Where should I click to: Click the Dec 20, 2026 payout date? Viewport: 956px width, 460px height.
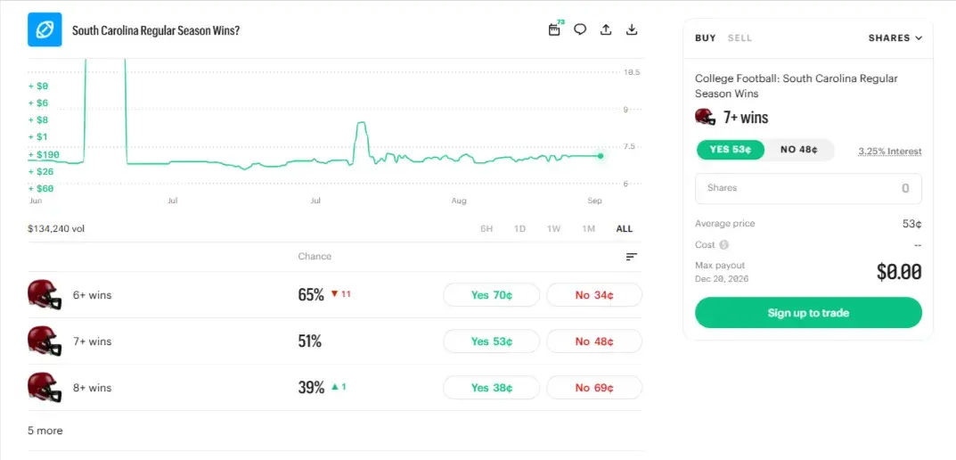(722, 279)
